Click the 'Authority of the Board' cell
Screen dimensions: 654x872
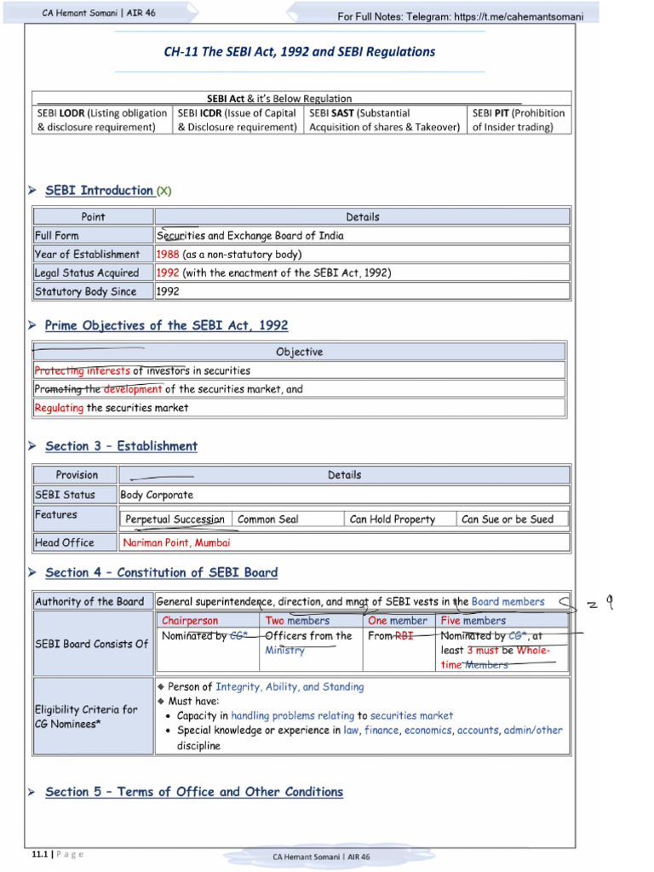coord(93,601)
